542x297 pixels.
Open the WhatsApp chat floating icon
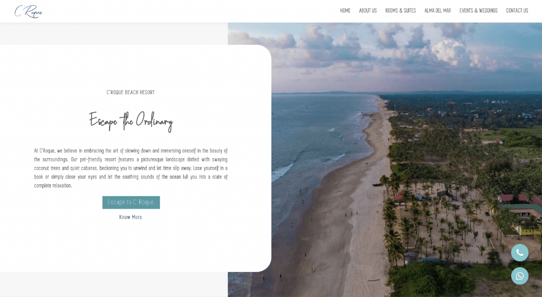click(520, 276)
